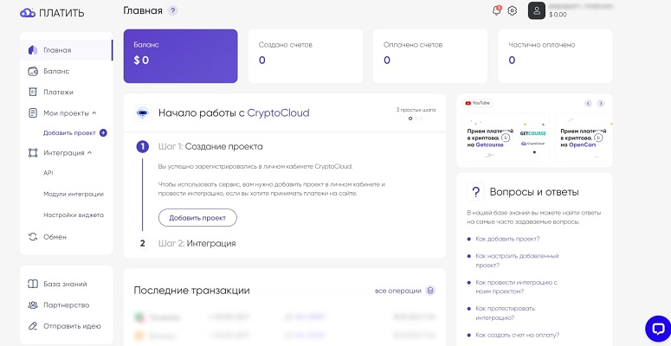
Task: Select the Обмен menu item
Action: coord(55,236)
